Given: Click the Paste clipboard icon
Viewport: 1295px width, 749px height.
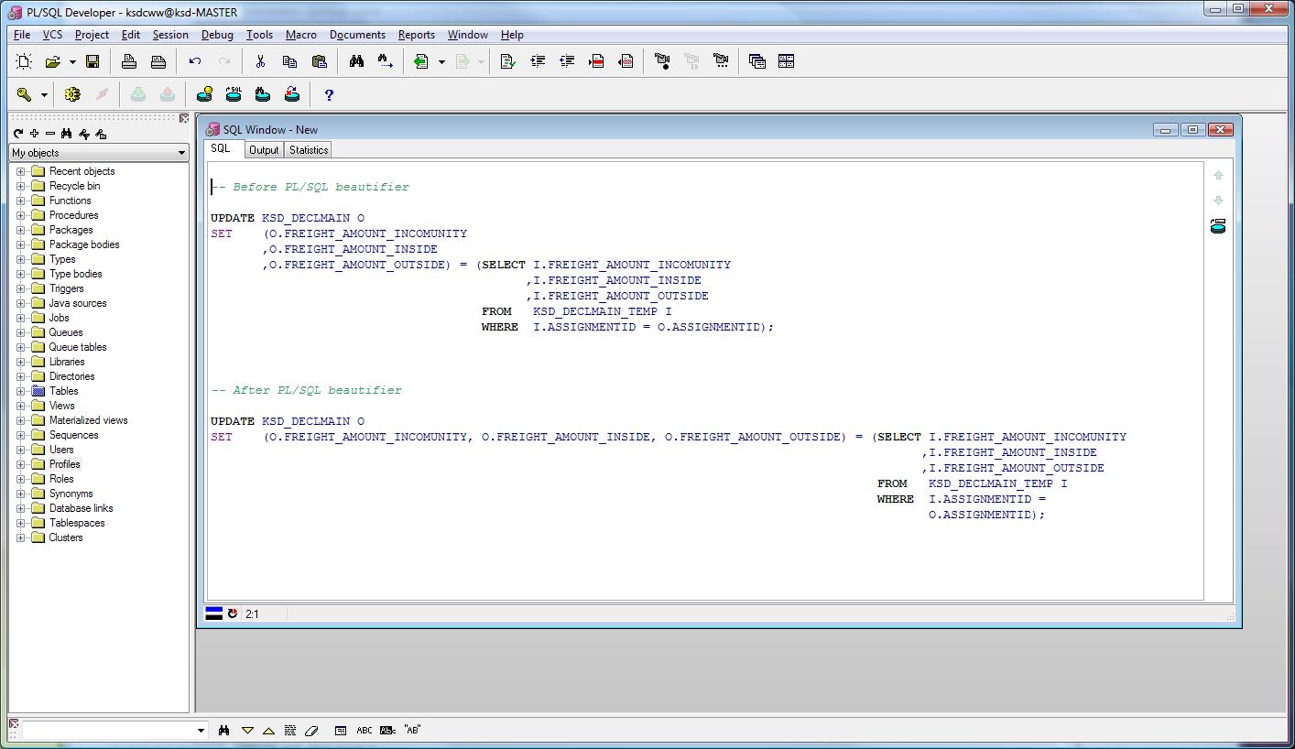Looking at the screenshot, I should tap(319, 61).
